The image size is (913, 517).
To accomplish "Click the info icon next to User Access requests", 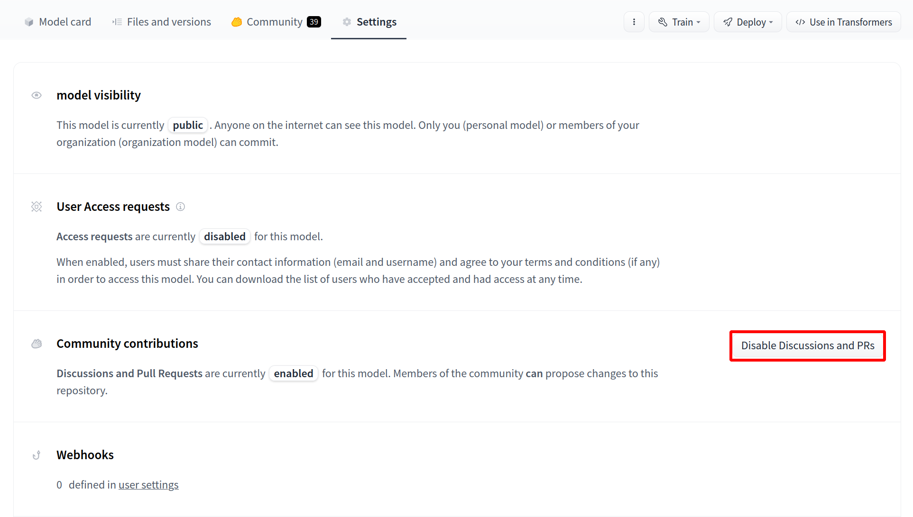I will click(x=180, y=207).
